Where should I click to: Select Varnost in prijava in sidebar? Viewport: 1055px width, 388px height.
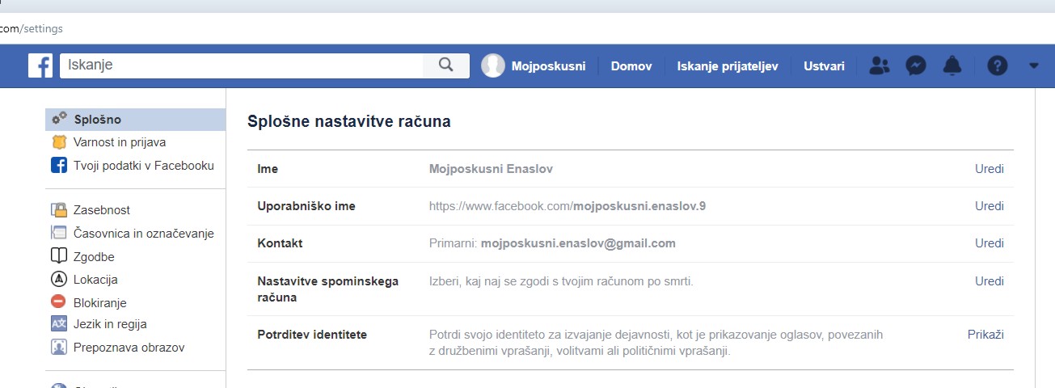pyautogui.click(x=119, y=142)
